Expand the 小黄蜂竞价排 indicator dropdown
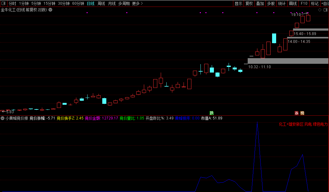Image resolution: width=329 pixels, height=192 pixels. (3, 118)
